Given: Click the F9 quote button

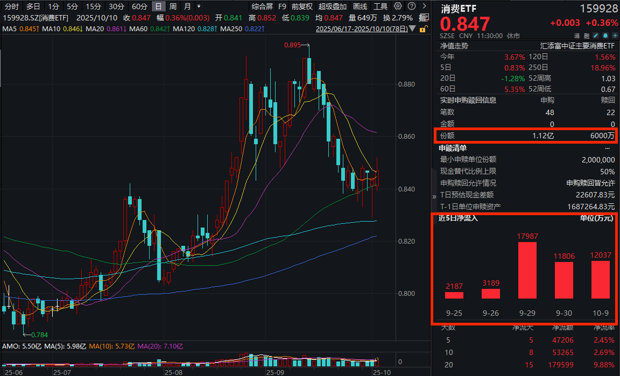Looking at the screenshot, I should click(x=282, y=6).
